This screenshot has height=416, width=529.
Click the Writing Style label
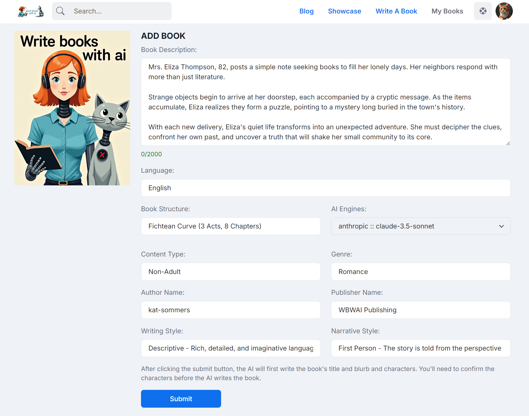162,331
